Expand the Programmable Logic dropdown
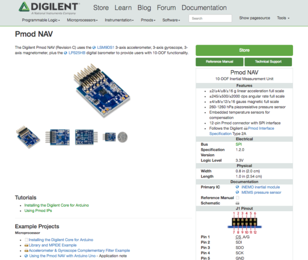 41,20
